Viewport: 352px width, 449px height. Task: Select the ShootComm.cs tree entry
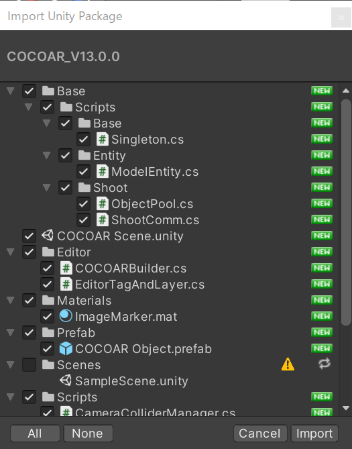pyautogui.click(x=155, y=220)
